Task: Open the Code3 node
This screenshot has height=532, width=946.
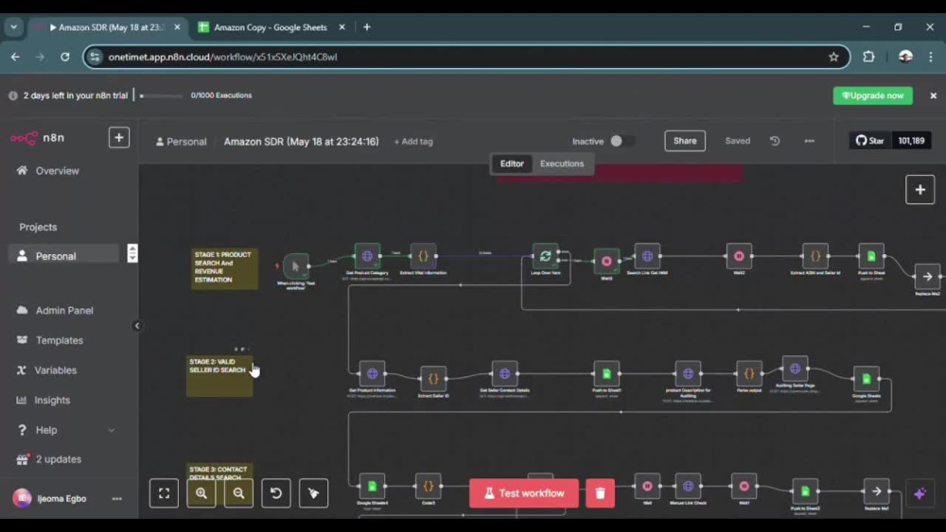Action: (428, 486)
